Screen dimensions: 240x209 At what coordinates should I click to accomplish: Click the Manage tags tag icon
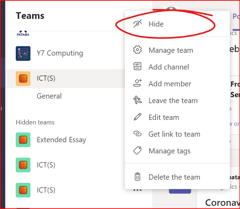pos(137,151)
